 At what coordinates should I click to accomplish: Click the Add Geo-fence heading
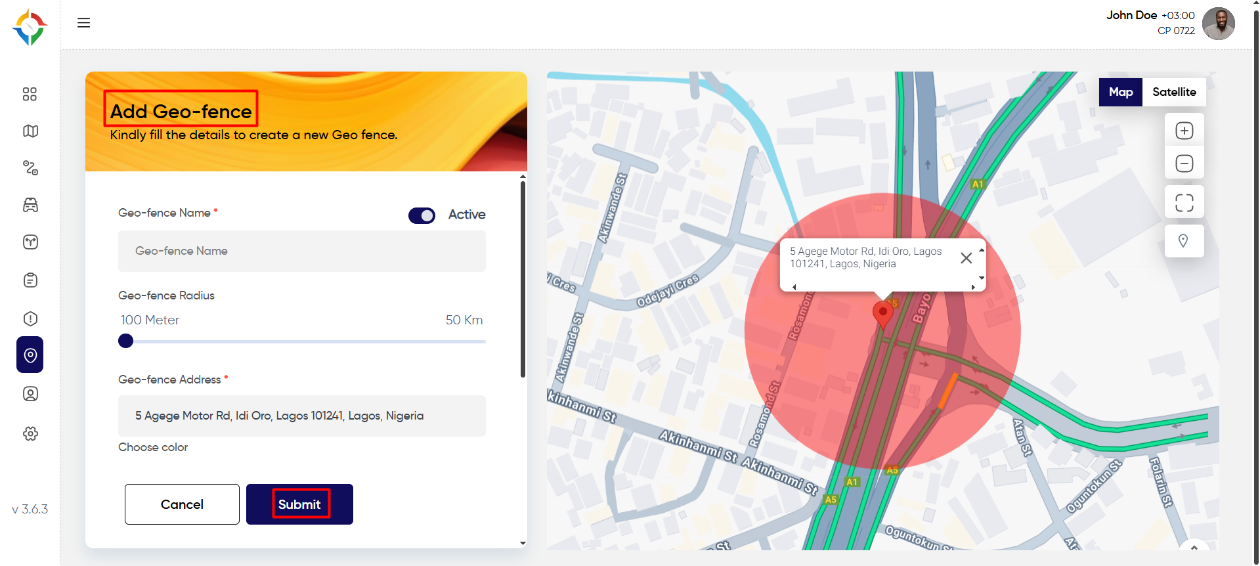click(181, 112)
